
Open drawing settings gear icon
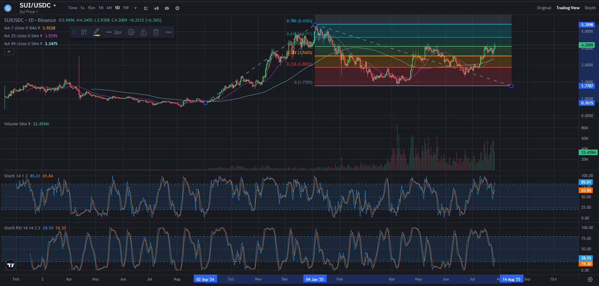tap(131, 32)
